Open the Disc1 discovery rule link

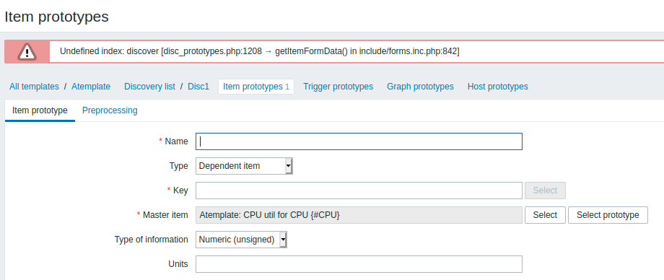coord(198,87)
